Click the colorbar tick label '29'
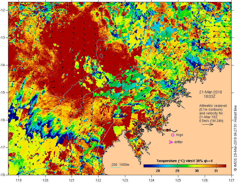Image resolution: width=237 pixels, height=183 pixels. (177, 171)
